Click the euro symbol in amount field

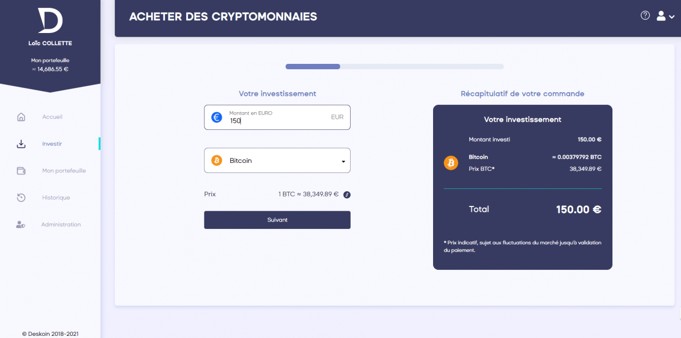(217, 117)
